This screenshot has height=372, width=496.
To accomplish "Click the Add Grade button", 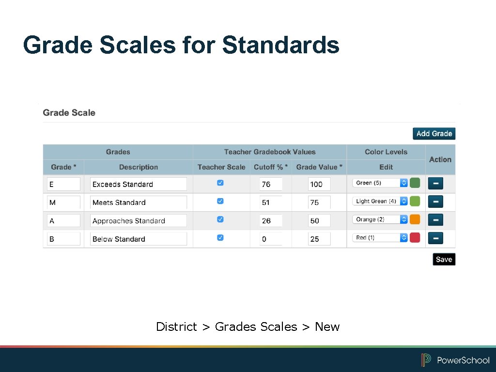I will (434, 133).
